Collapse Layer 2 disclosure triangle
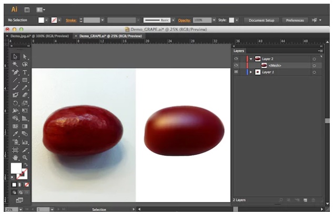Screen dimensions: 333x216 (251, 59)
